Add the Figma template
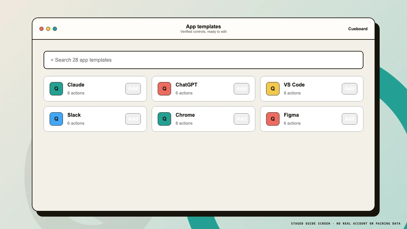 tap(349, 119)
